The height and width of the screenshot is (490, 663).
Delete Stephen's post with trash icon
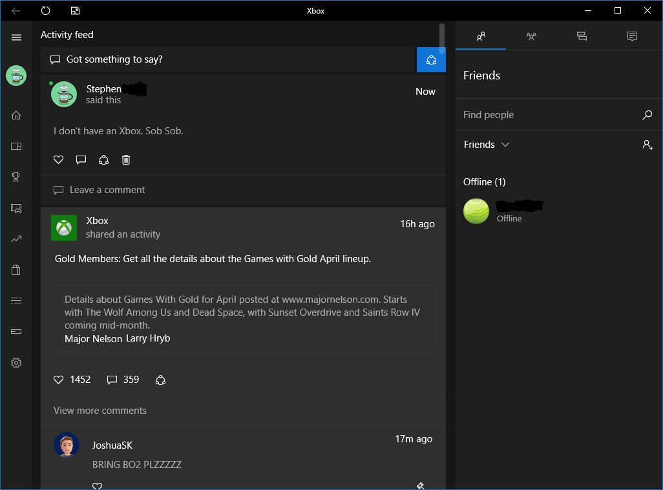(x=126, y=159)
